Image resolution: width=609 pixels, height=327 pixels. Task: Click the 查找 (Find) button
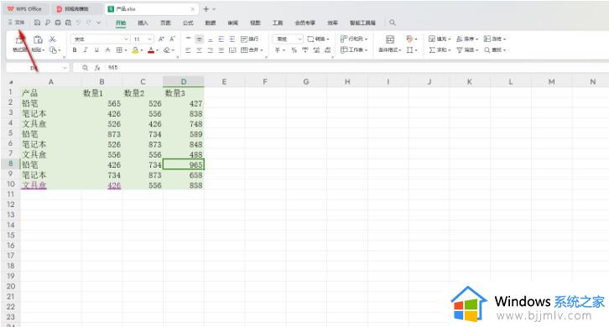point(495,50)
